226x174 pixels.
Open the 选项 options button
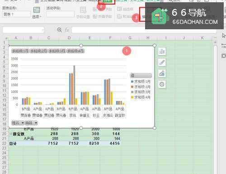pyautogui.click(x=37, y=12)
